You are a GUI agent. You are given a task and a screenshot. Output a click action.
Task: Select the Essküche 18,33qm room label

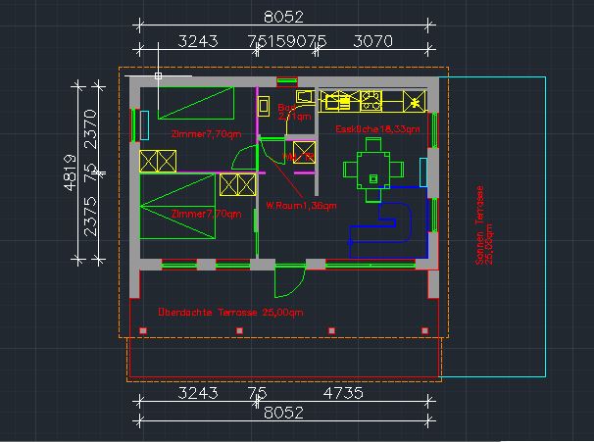pos(377,129)
